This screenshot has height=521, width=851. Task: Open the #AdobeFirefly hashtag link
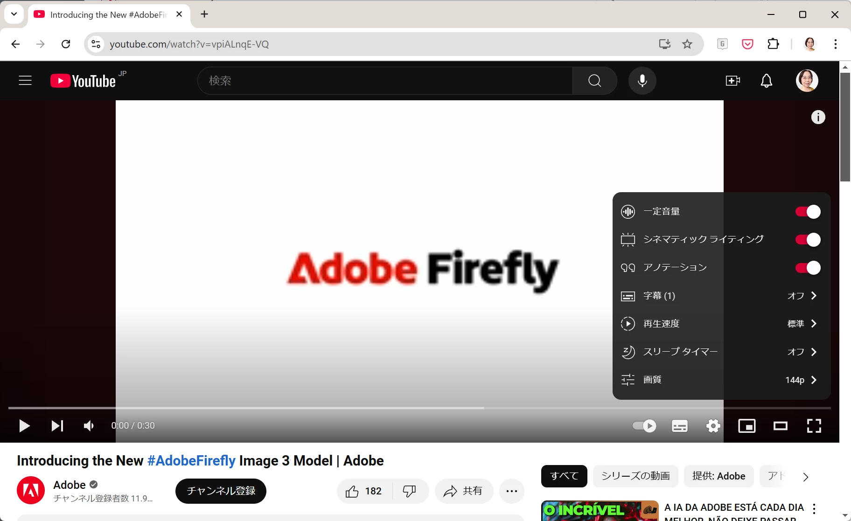coord(191,461)
